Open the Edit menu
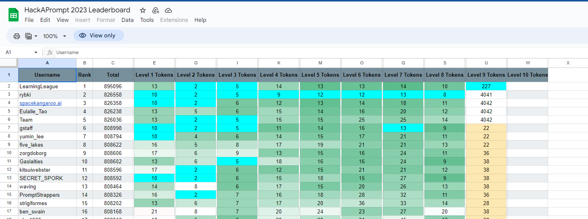588x219 pixels. tap(45, 20)
